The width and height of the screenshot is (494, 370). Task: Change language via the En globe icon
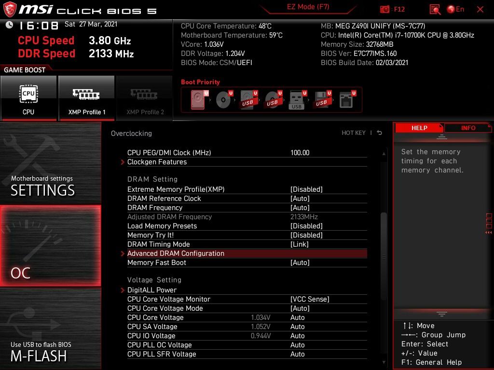(455, 10)
